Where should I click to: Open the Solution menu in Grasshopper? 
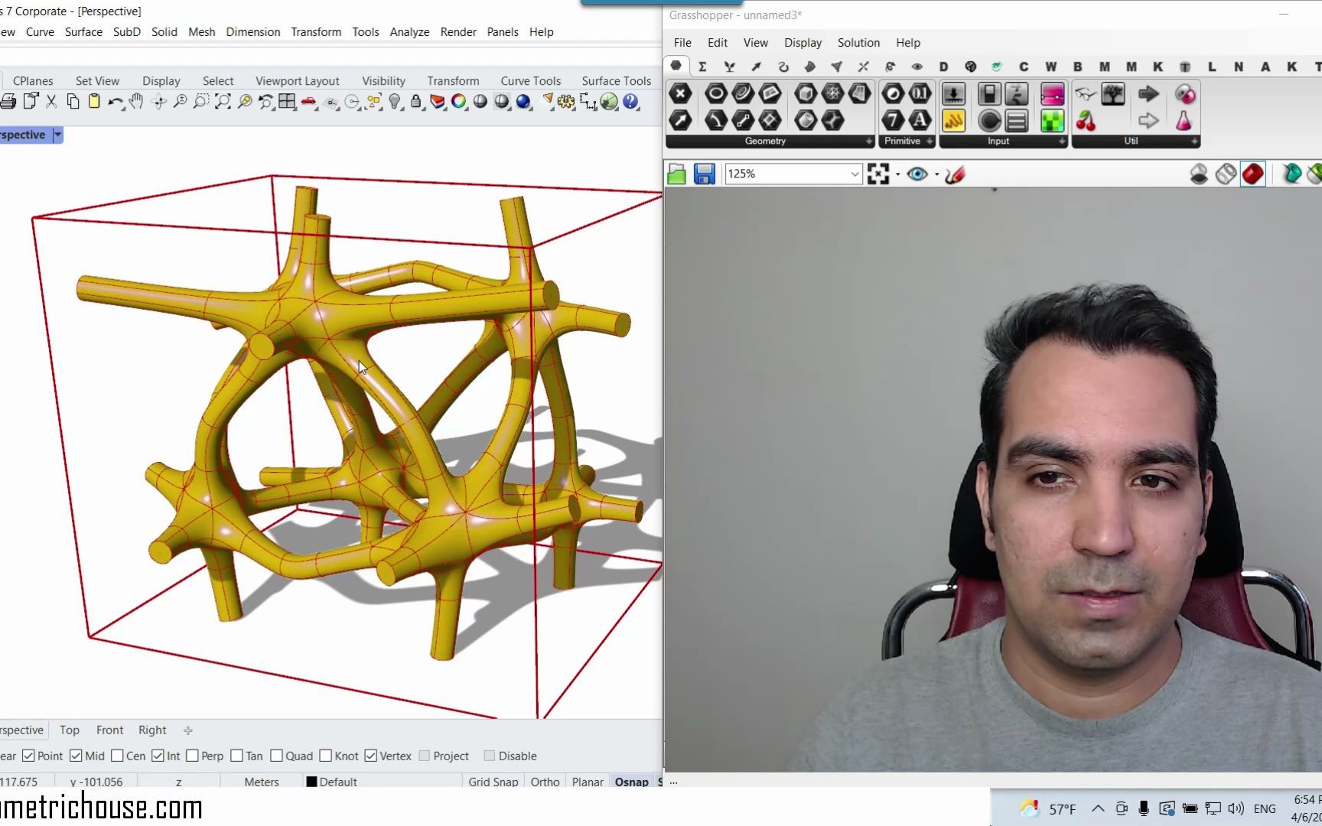click(x=858, y=43)
